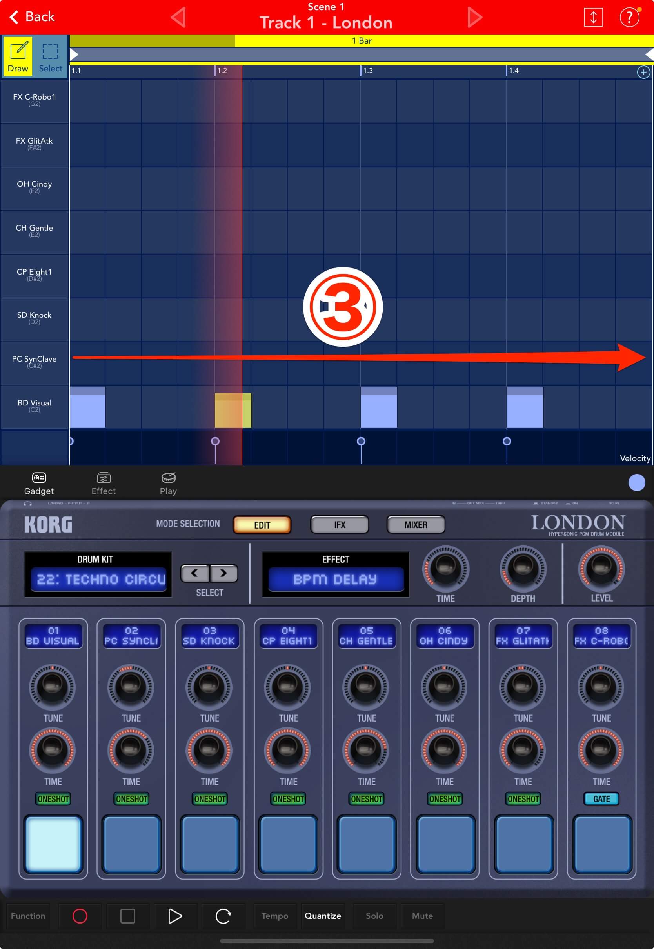Activate MIXER mode button
The width and height of the screenshot is (654, 949).
click(x=416, y=525)
